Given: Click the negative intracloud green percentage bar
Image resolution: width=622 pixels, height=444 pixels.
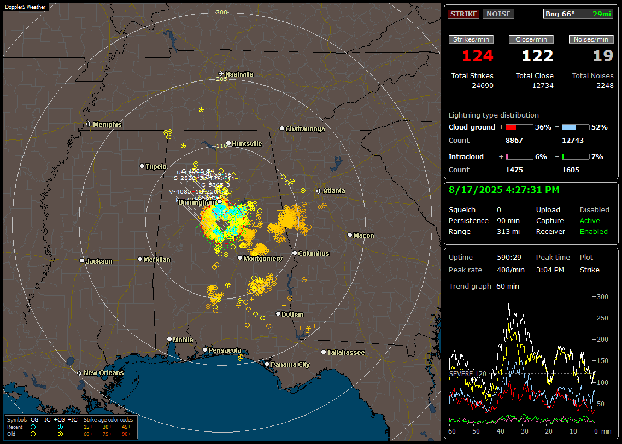Looking at the screenshot, I should (576, 157).
